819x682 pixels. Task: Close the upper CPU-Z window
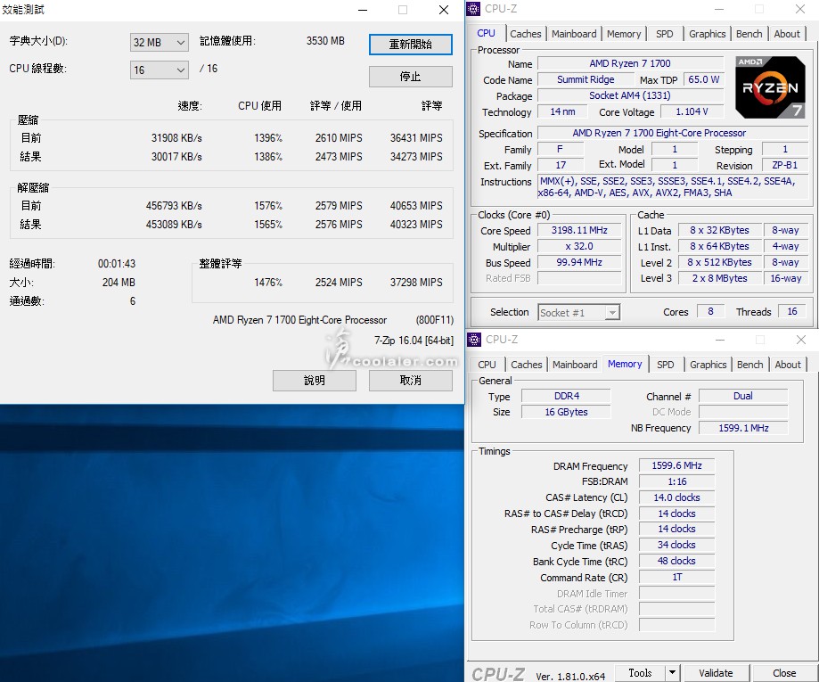(799, 9)
